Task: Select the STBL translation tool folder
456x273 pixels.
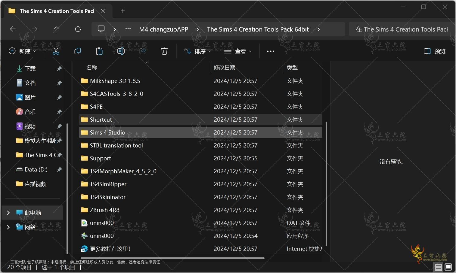Action: (201, 145)
